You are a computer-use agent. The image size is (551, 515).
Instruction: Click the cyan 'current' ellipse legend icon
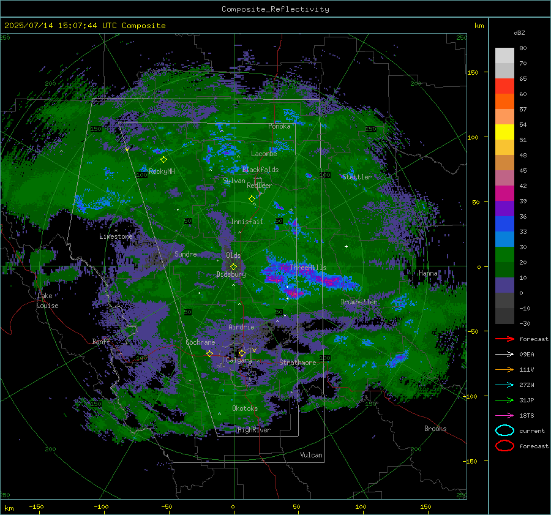click(504, 430)
